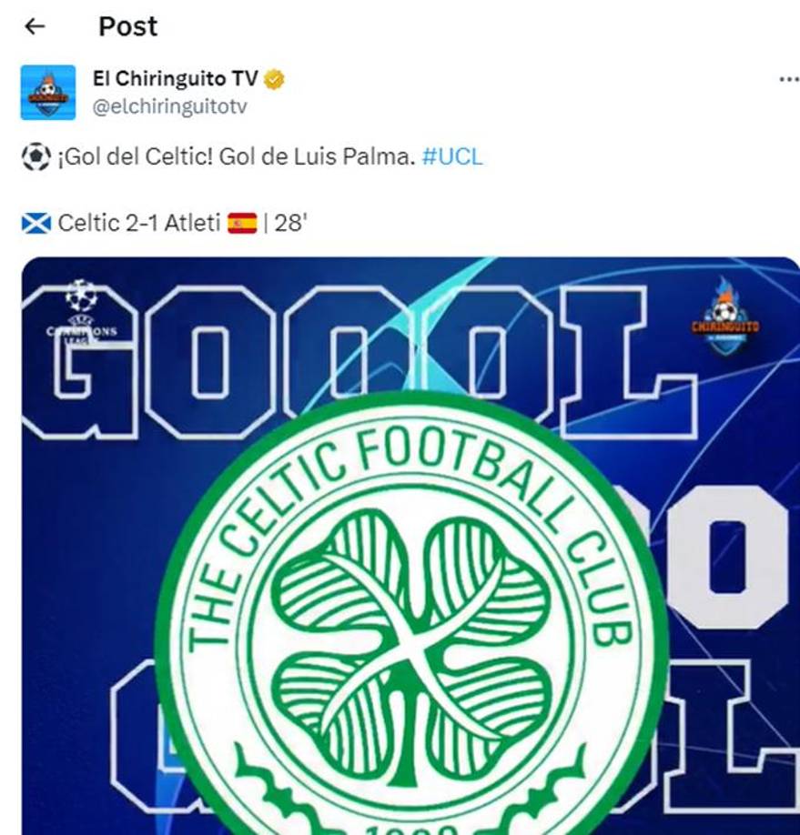The height and width of the screenshot is (835, 800).
Task: Open the three-dot more options menu
Action: [x=789, y=79]
